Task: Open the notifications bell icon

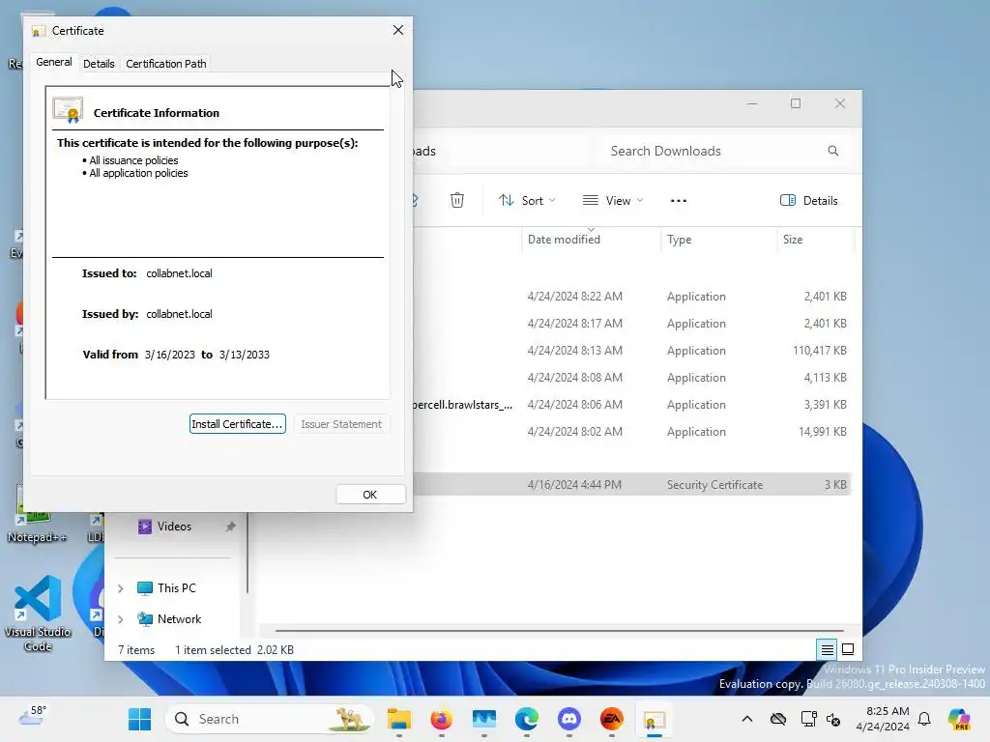Action: [924, 719]
